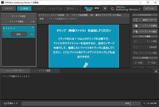Switch to the ファイル履歴 tab
The image size is (159, 107).
coord(45,71)
